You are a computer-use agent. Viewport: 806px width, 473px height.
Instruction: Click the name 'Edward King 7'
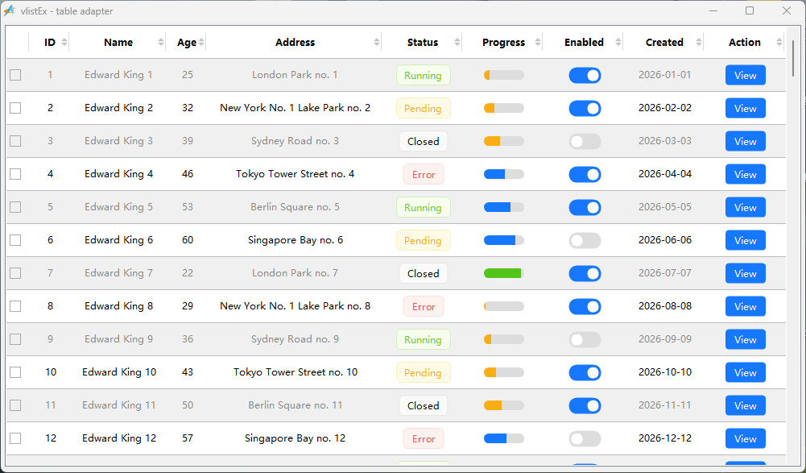[x=118, y=273]
